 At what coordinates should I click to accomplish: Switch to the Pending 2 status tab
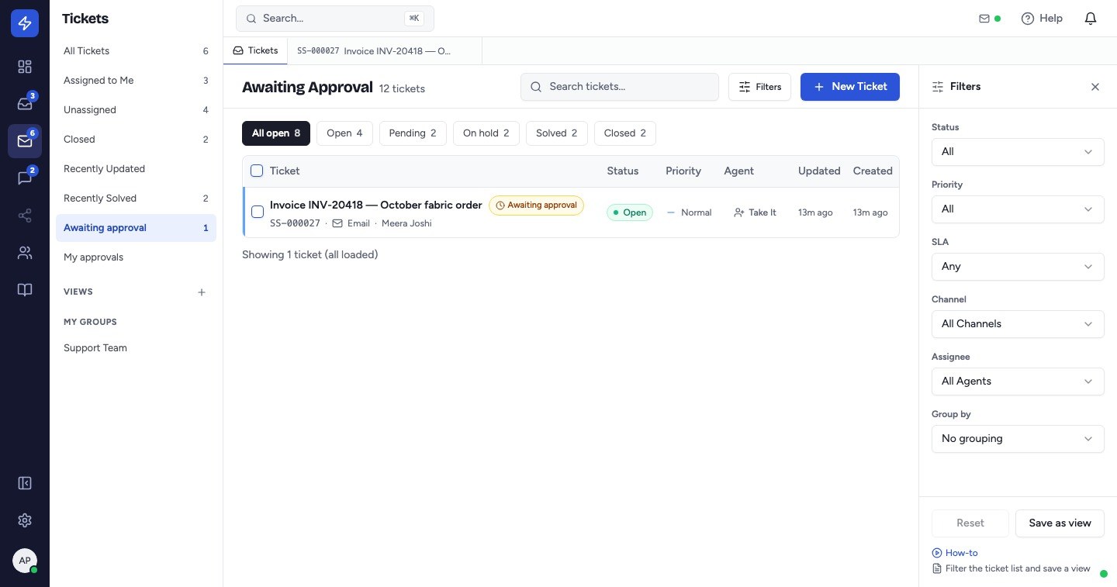(413, 133)
